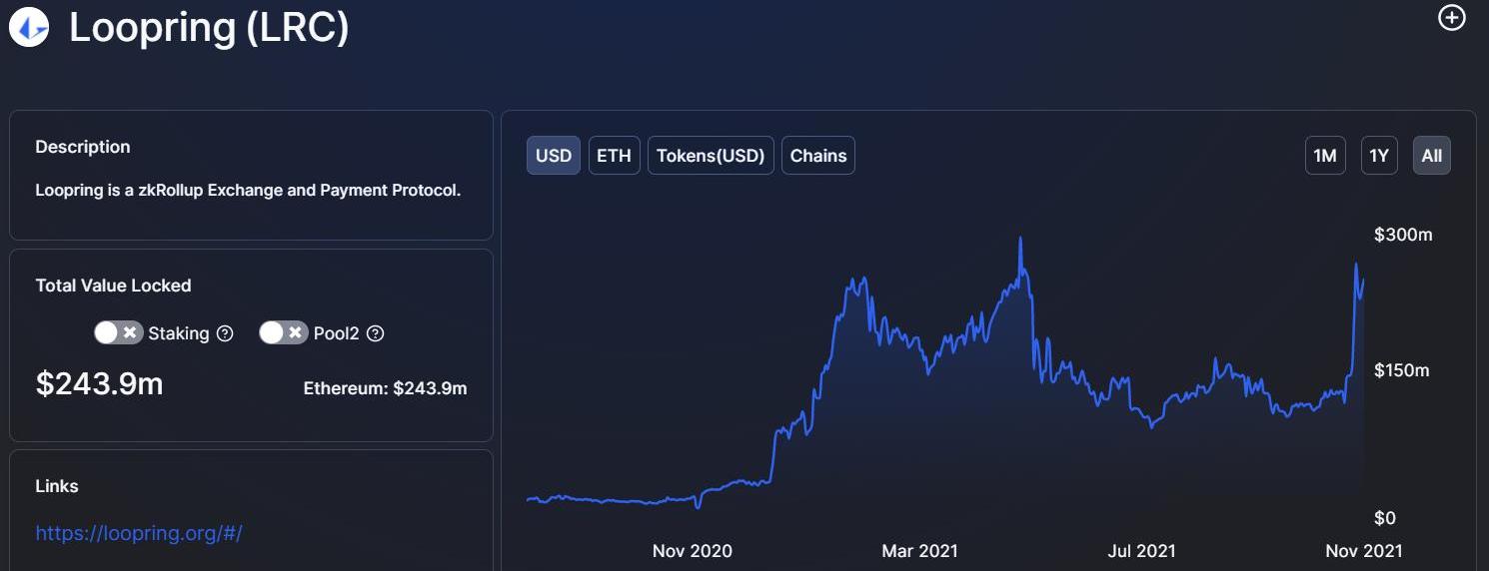
Task: Click the Staking help question icon
Action: tap(225, 333)
